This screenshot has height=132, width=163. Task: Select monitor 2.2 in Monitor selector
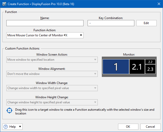point(150,62)
